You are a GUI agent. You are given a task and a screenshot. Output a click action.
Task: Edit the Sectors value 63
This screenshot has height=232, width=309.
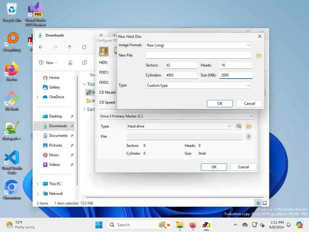[181, 65]
